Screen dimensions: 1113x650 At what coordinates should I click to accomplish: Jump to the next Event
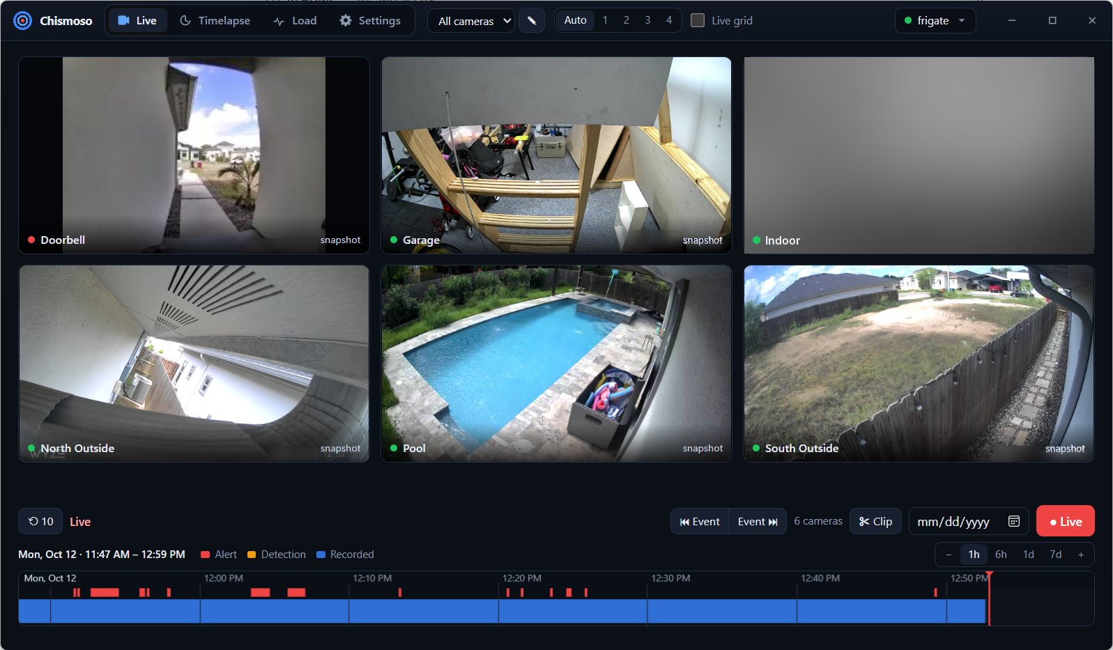pyautogui.click(x=758, y=521)
